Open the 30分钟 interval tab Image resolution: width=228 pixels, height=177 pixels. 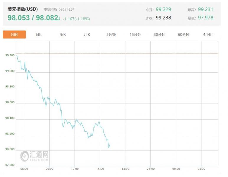tap(160, 35)
